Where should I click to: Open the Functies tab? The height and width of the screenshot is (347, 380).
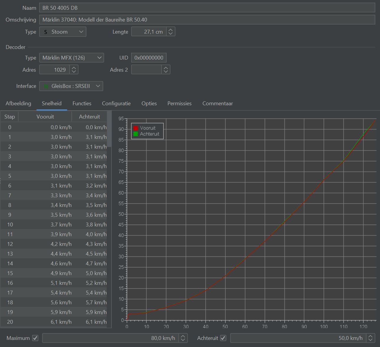click(x=82, y=103)
